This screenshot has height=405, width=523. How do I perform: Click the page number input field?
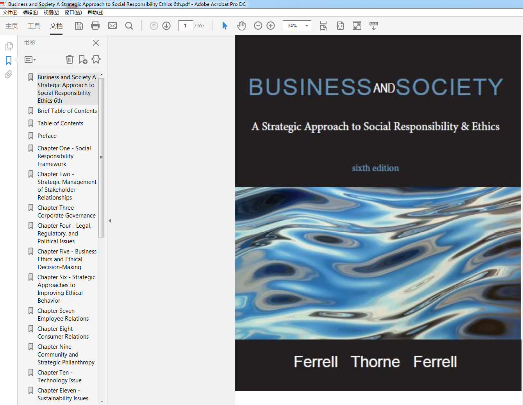[x=186, y=26]
